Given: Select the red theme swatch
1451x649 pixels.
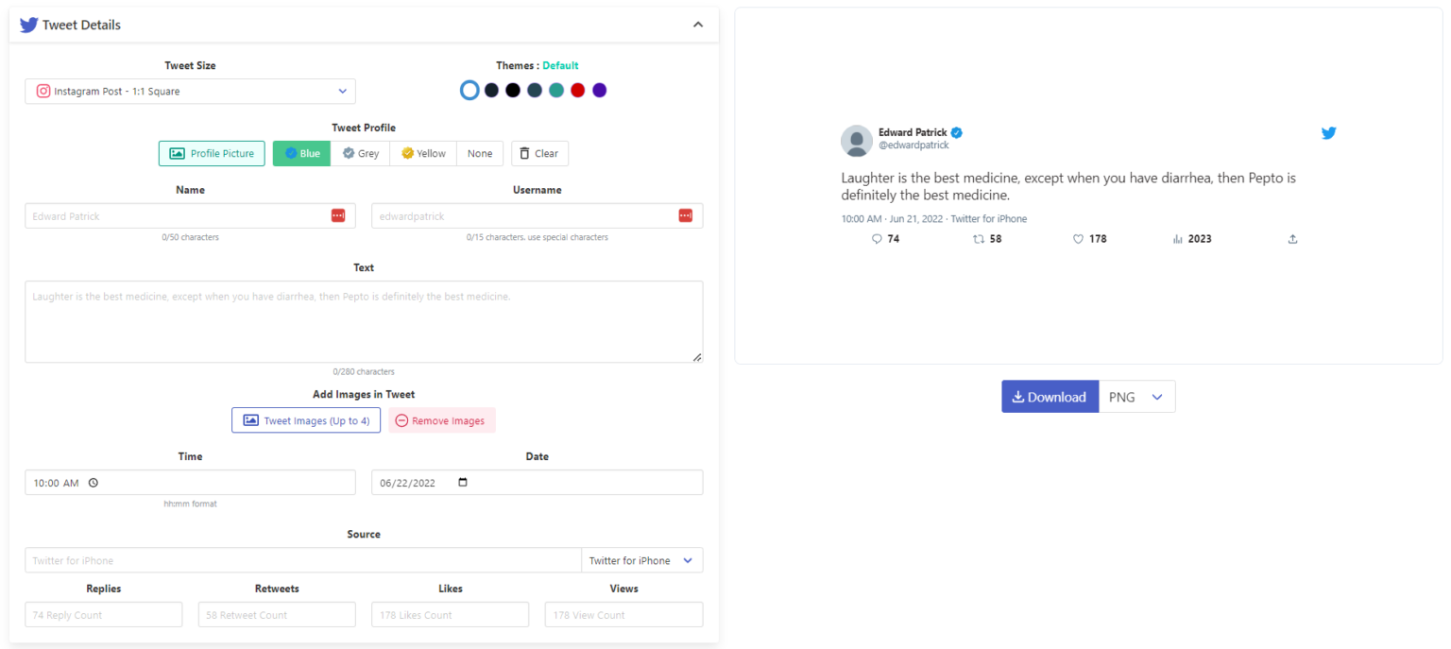Looking at the screenshot, I should pyautogui.click(x=577, y=90).
